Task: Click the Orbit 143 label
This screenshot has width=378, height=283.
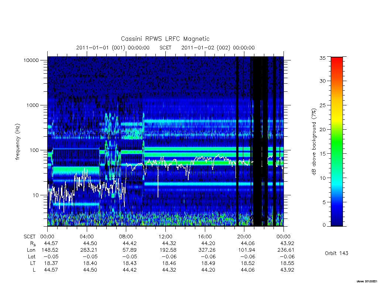Action: [x=337, y=253]
